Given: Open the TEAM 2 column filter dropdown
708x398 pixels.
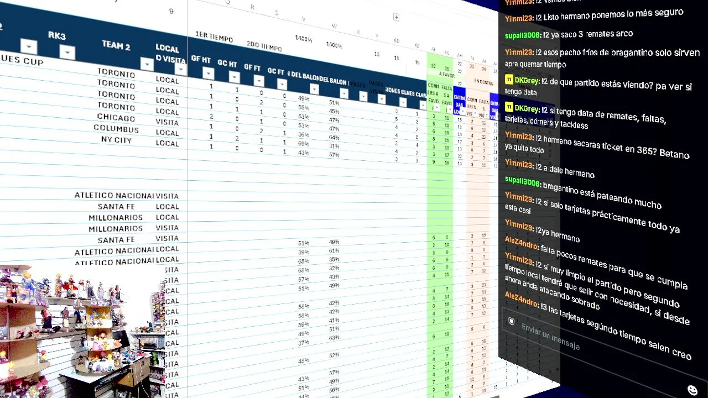Looking at the screenshot, I should [x=147, y=64].
